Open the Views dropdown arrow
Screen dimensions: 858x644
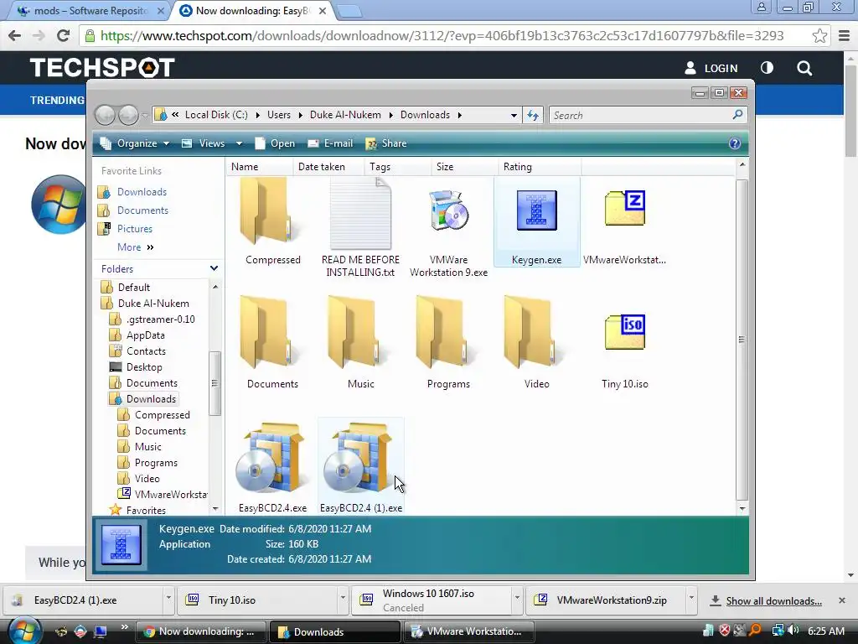coord(239,143)
